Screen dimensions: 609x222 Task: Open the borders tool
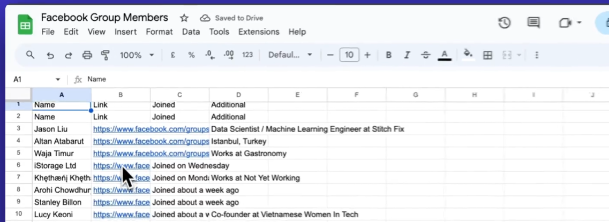pyautogui.click(x=487, y=55)
